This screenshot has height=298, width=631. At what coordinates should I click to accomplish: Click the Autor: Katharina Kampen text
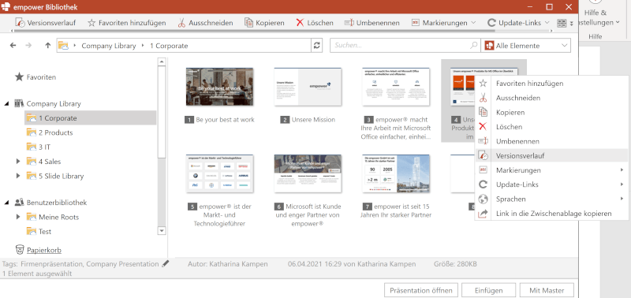[228, 264]
